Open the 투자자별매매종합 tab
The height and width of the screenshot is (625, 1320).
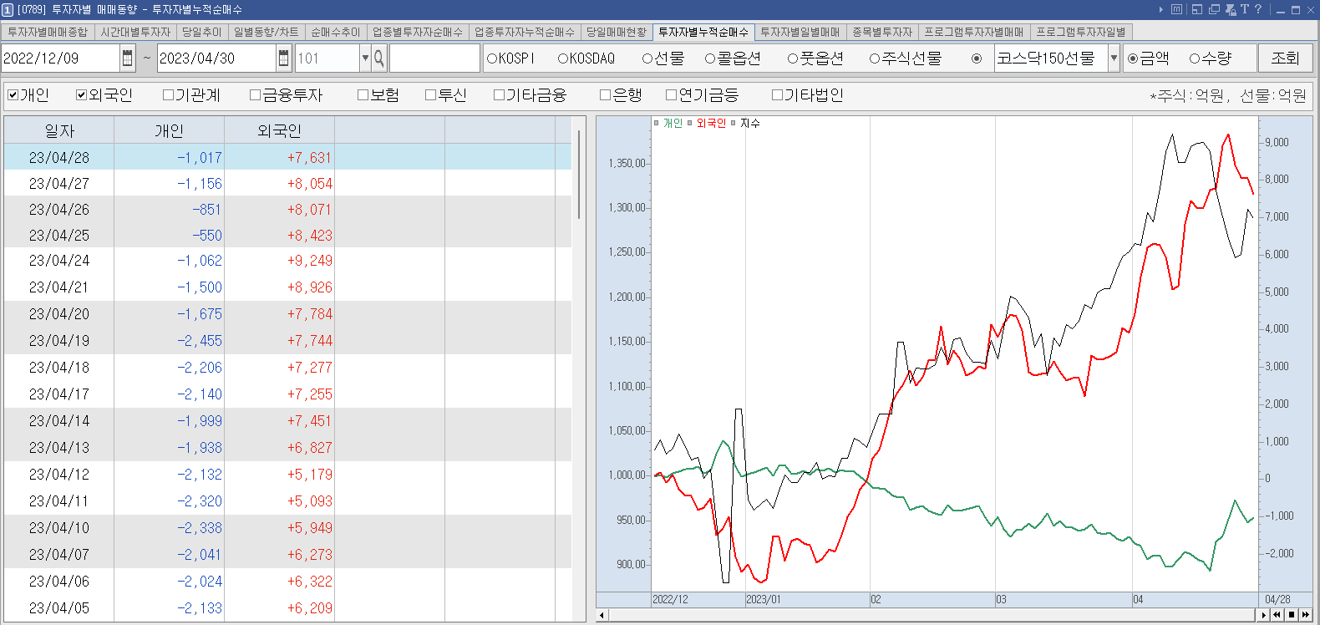point(48,32)
